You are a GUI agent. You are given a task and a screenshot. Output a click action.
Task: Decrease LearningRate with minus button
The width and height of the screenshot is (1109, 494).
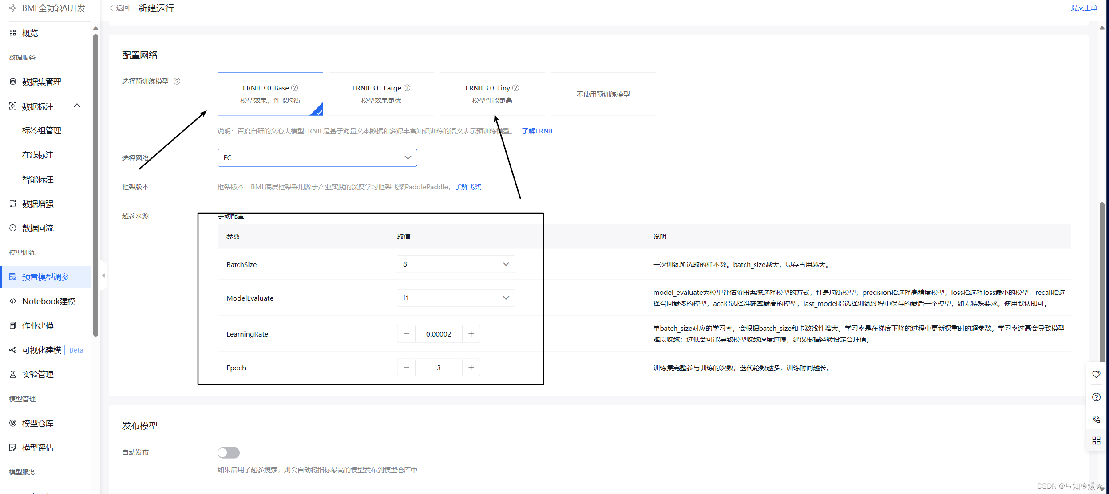pyautogui.click(x=406, y=334)
